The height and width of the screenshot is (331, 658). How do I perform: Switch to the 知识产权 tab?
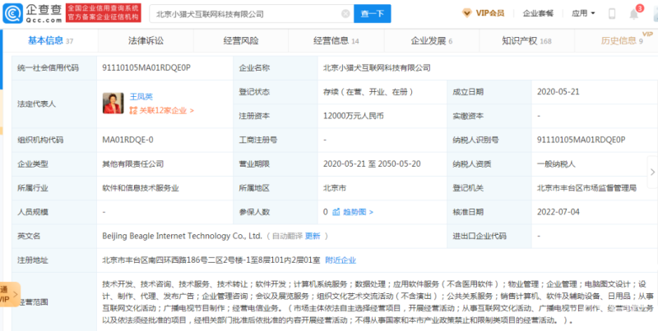526,40
